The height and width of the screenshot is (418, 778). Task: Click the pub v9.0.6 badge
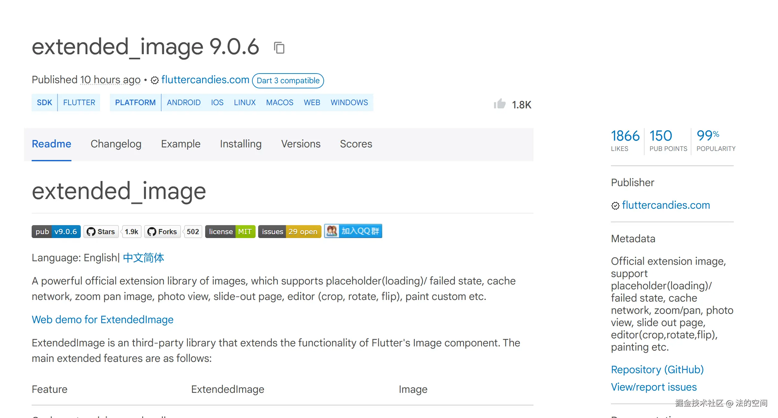coord(56,232)
